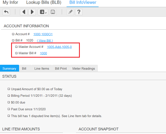
Task: Switch to the Line Items tab
Action: pos(42,68)
